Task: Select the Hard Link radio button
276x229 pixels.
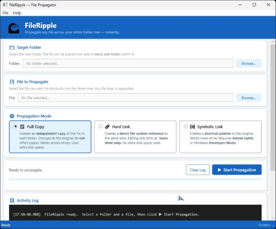Action: tap(101, 126)
